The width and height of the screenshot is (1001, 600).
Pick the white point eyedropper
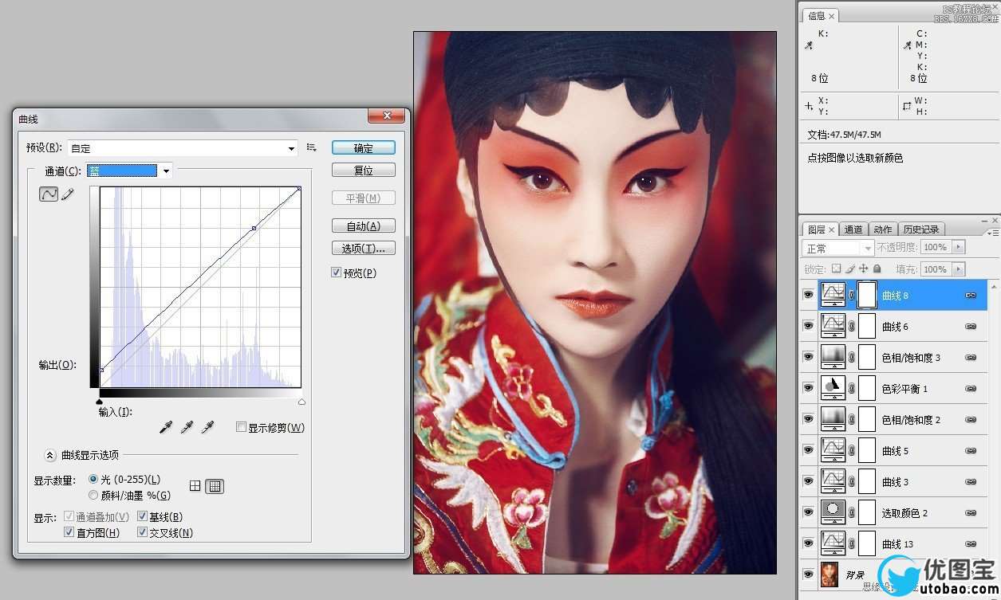207,428
